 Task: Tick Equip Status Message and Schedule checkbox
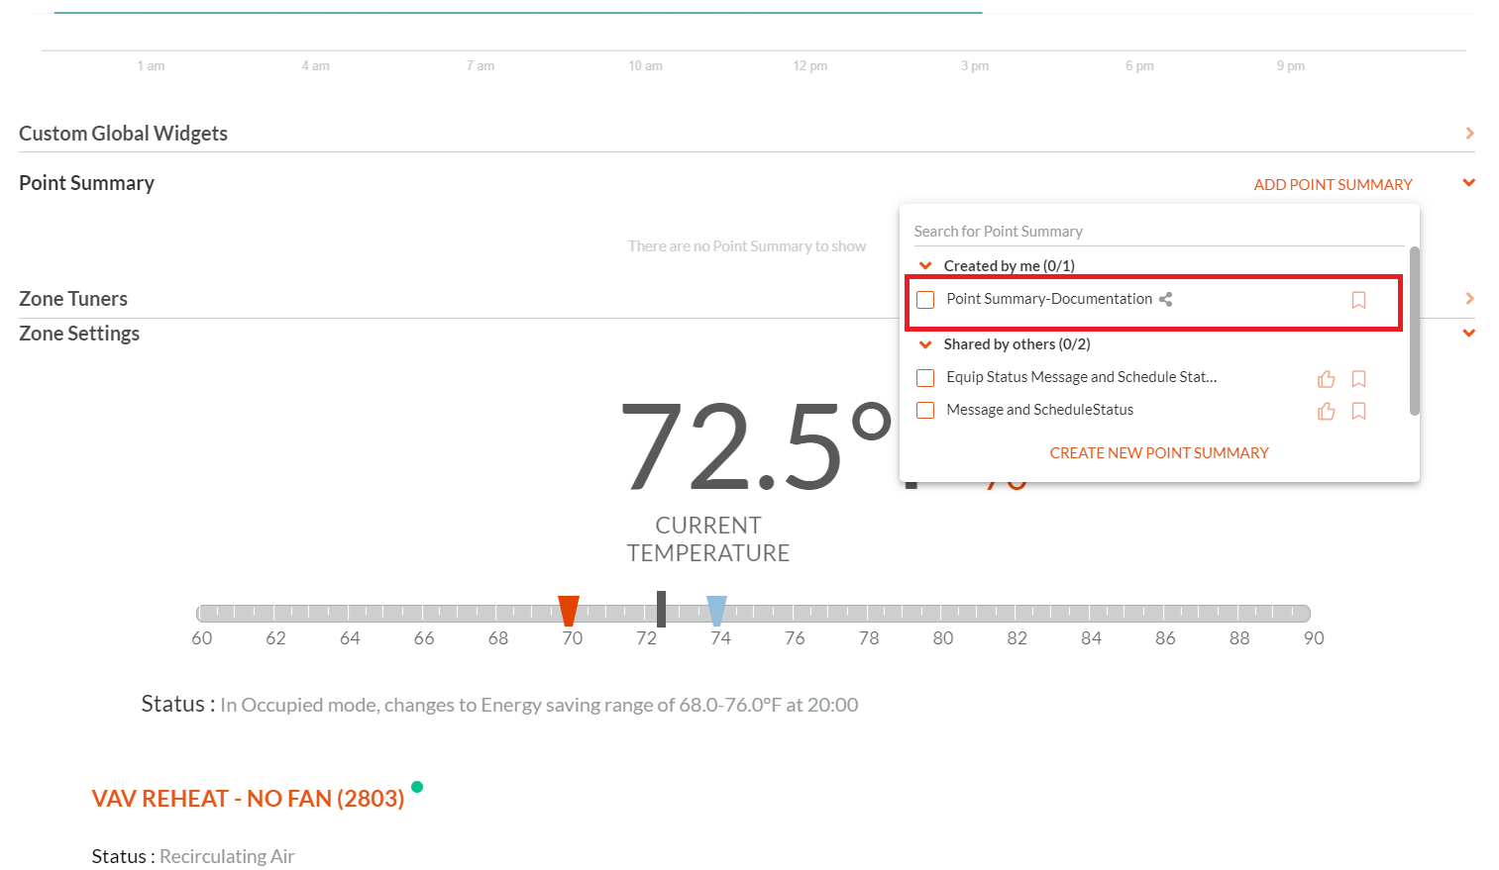point(925,378)
